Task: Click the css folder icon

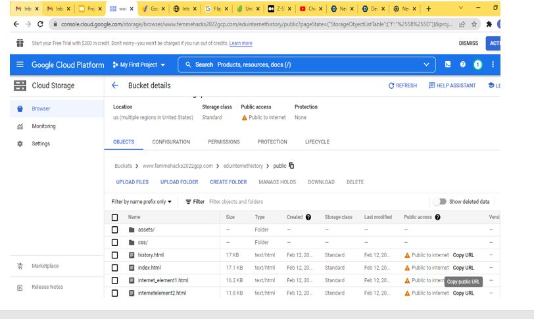Action: (x=132, y=243)
